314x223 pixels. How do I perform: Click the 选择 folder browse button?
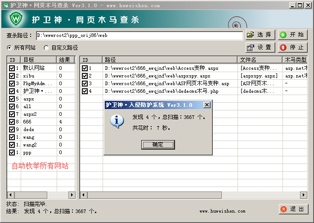pos(260,35)
